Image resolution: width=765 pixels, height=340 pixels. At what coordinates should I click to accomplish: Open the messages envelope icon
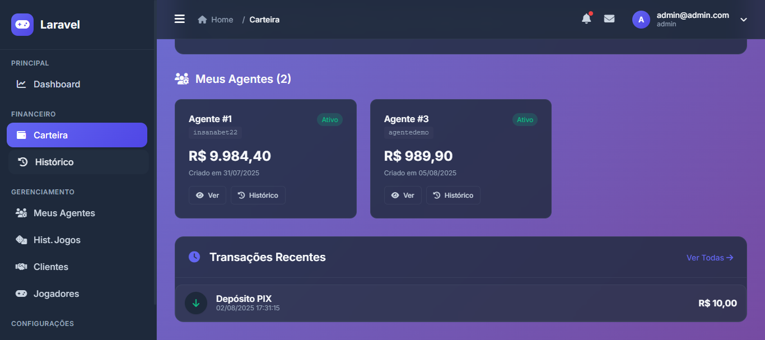tap(609, 18)
